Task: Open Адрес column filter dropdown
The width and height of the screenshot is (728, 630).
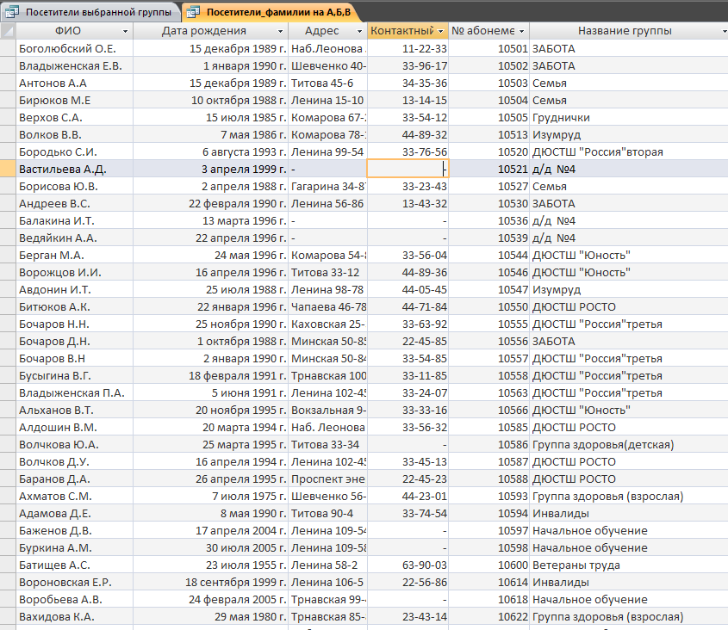Action: (359, 32)
